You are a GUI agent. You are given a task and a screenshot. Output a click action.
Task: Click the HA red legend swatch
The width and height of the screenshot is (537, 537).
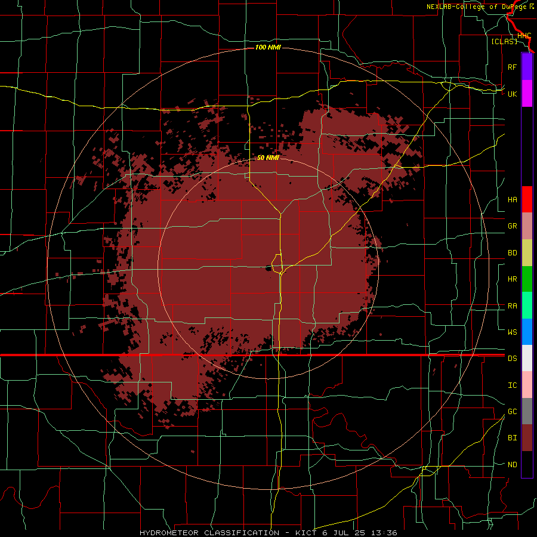(x=527, y=199)
